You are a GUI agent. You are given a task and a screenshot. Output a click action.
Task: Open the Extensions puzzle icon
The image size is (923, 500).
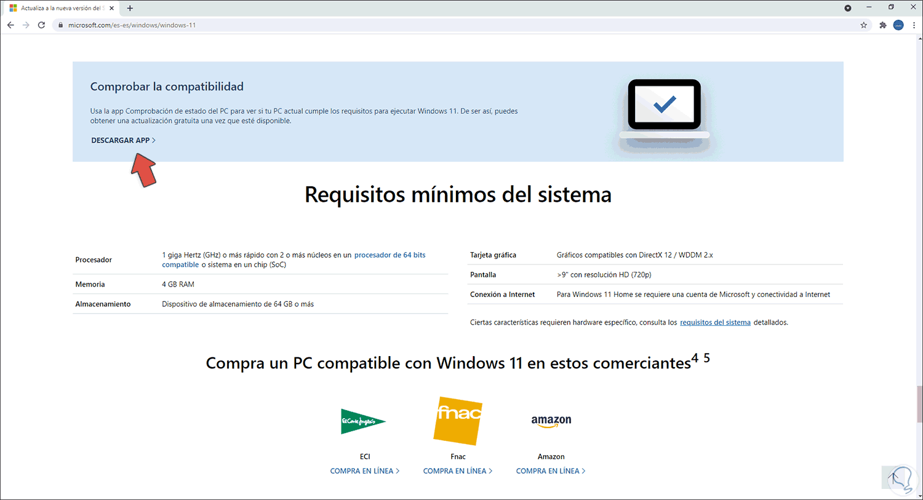tap(883, 25)
